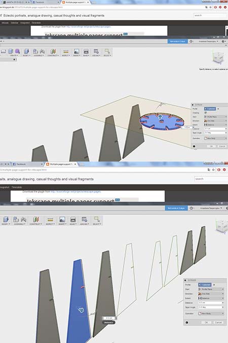Open the Make icon in lower Fusion toolbar
228x343 pixels.
pyautogui.click(x=73, y=220)
